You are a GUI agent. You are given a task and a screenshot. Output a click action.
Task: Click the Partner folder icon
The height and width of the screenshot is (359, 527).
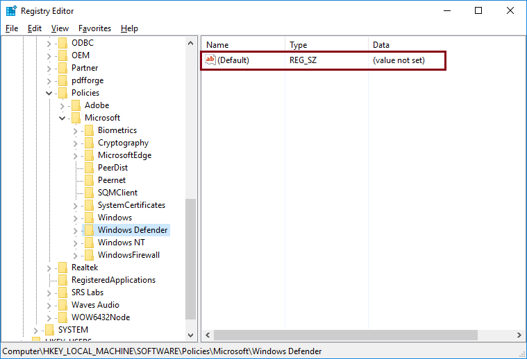coord(62,68)
